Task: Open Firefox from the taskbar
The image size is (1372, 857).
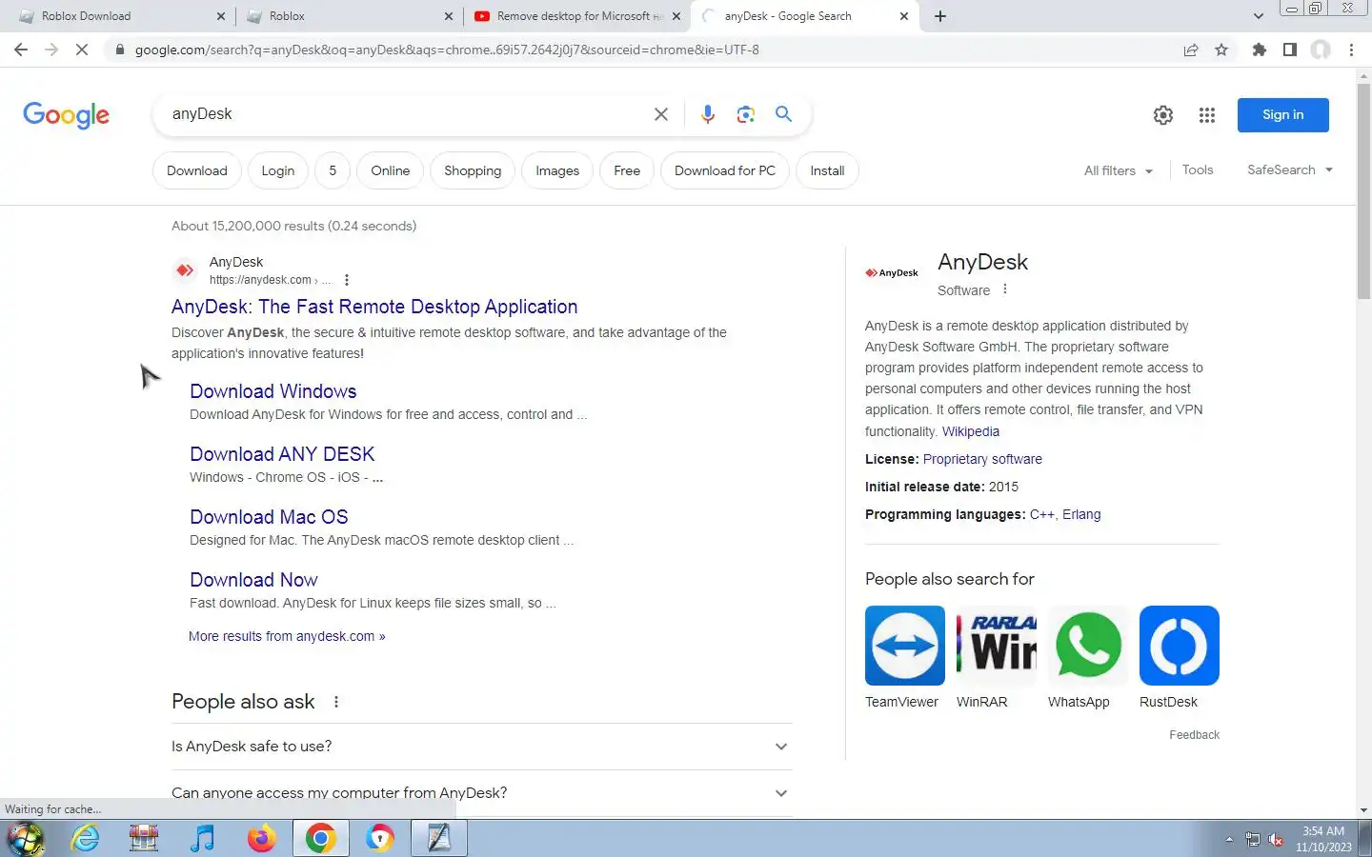Action: tap(261, 839)
